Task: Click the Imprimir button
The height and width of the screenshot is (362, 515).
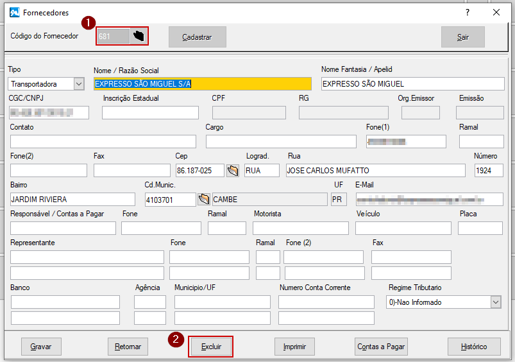Action: pyautogui.click(x=294, y=347)
